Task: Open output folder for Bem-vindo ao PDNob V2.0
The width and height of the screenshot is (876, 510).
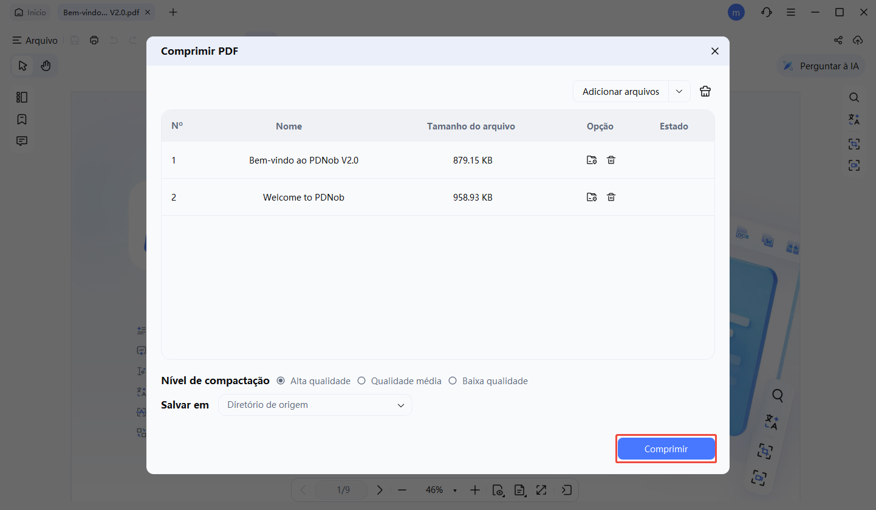Action: click(x=592, y=160)
